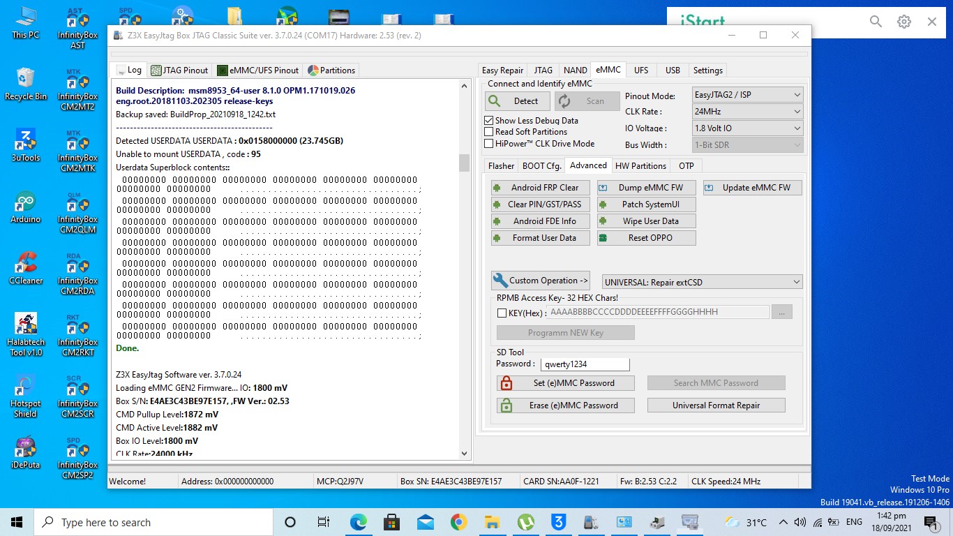
Task: Open Mail app from taskbar
Action: (x=425, y=522)
